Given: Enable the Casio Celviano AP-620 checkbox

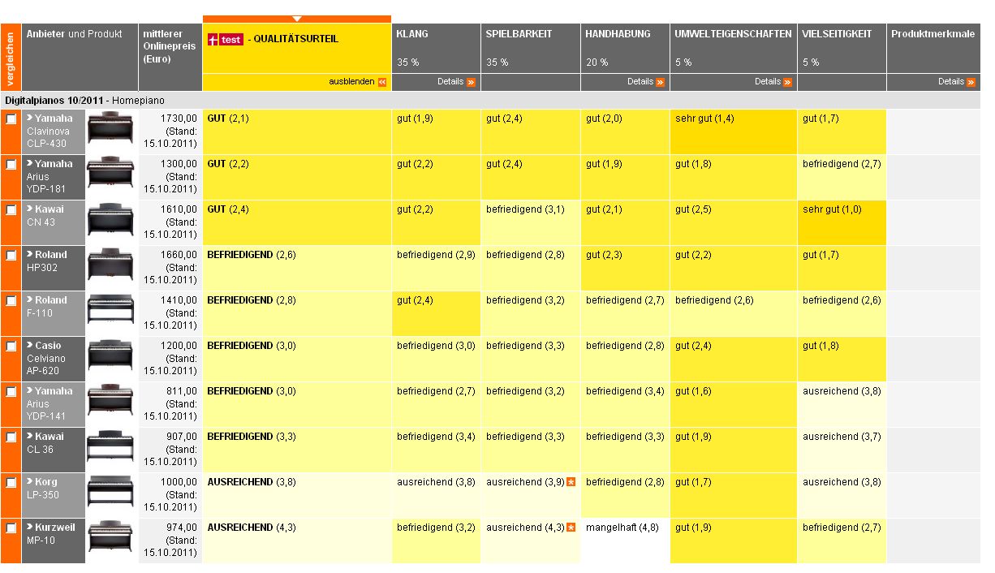Looking at the screenshot, I should pyautogui.click(x=11, y=347).
